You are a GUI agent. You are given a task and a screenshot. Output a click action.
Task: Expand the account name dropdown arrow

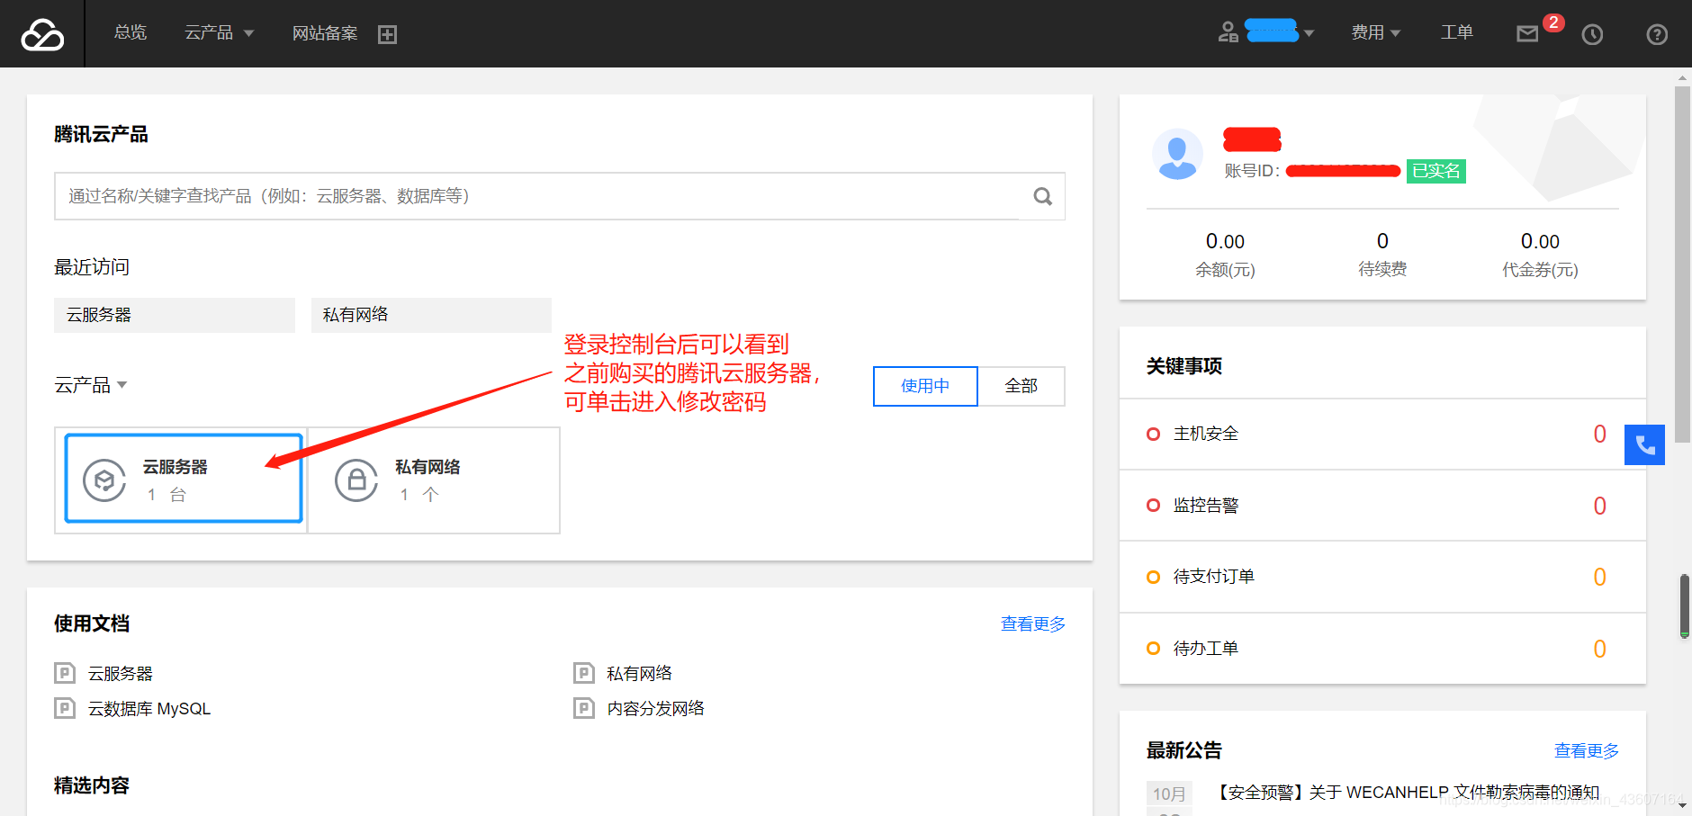click(1309, 33)
